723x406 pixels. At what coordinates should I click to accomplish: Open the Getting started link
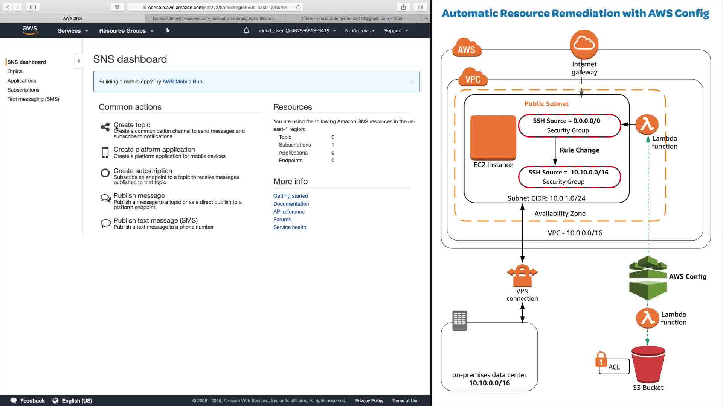pyautogui.click(x=290, y=196)
